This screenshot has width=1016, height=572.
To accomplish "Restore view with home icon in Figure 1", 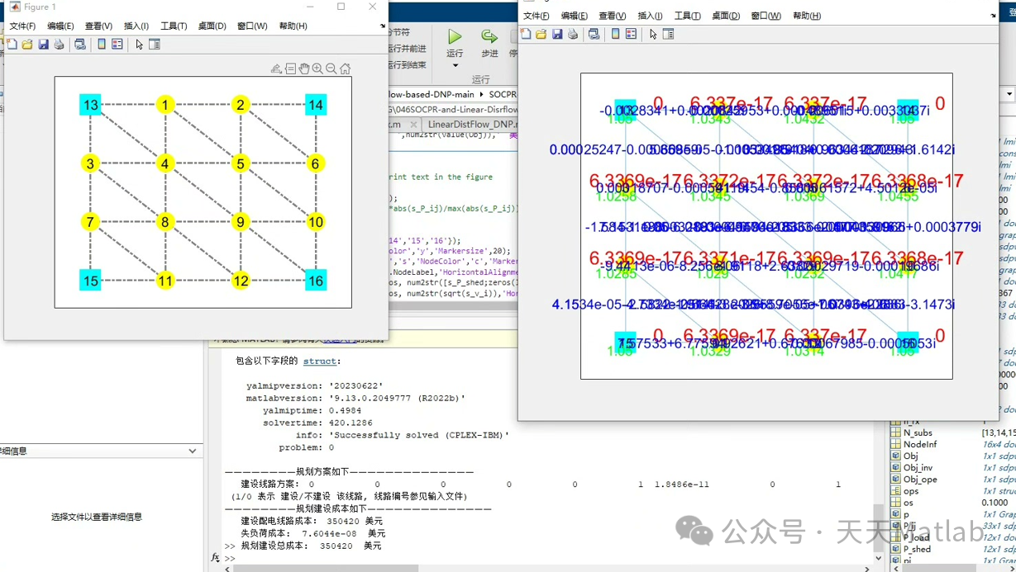I will coord(345,69).
